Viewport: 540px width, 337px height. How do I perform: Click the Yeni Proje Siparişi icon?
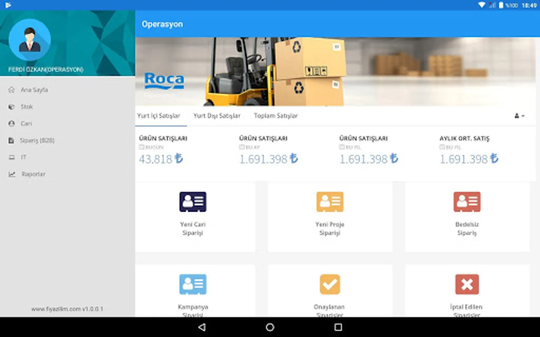330,202
